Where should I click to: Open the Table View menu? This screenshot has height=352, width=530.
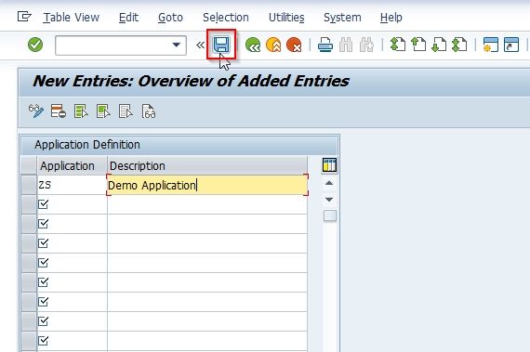pyautogui.click(x=72, y=18)
